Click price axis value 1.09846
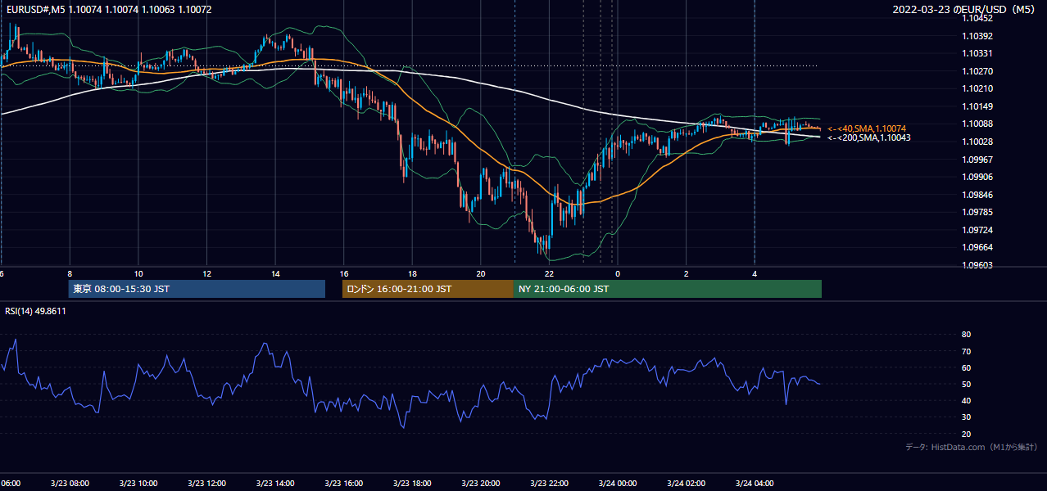Viewport: 1047px width, 491px height. point(977,195)
